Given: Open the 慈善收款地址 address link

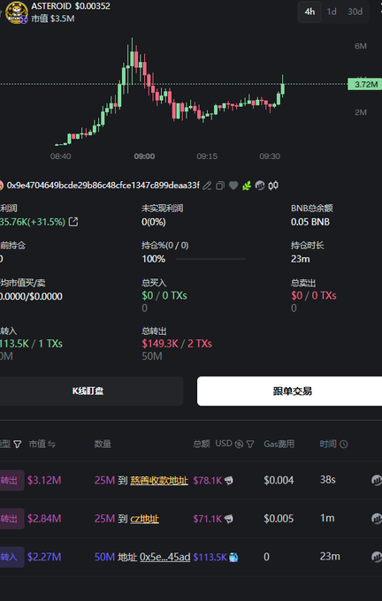Looking at the screenshot, I should point(159,480).
